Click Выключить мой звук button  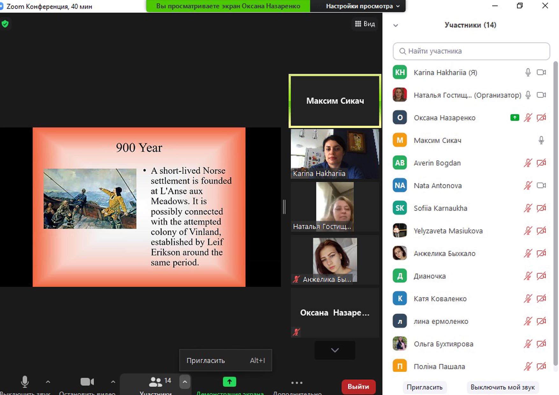point(502,387)
